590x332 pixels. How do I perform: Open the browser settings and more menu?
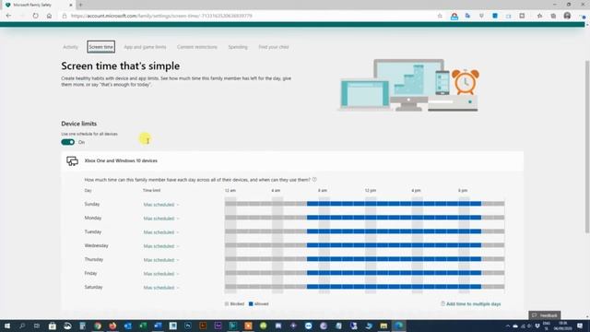[x=583, y=16]
